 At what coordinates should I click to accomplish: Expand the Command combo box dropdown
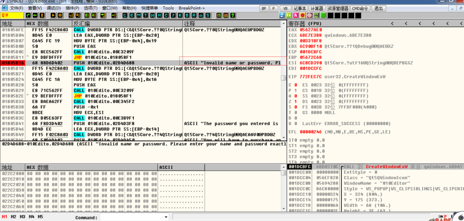tap(166, 217)
